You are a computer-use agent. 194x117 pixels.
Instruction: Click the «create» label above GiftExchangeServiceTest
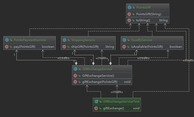(x=117, y=92)
